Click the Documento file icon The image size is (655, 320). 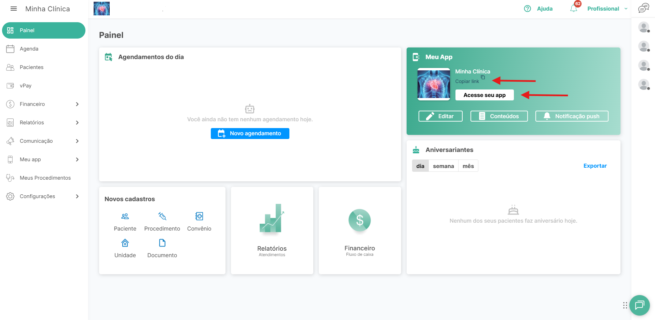point(162,243)
